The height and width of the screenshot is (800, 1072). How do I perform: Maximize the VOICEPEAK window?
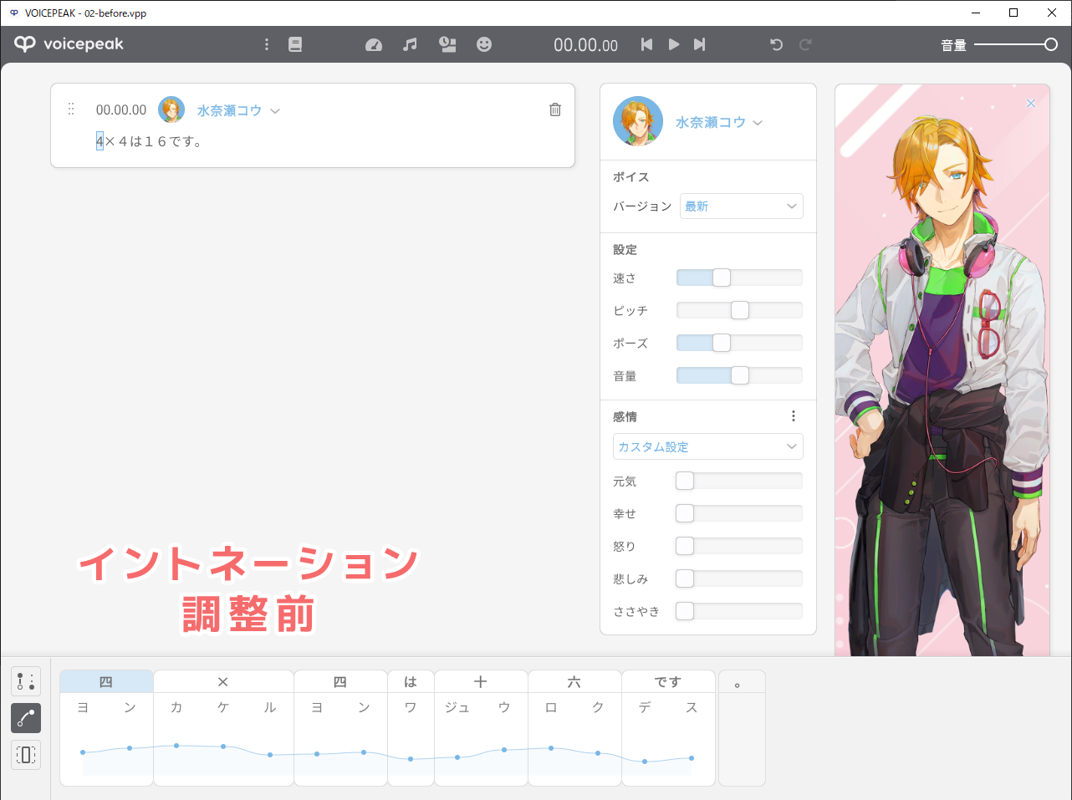(1013, 13)
